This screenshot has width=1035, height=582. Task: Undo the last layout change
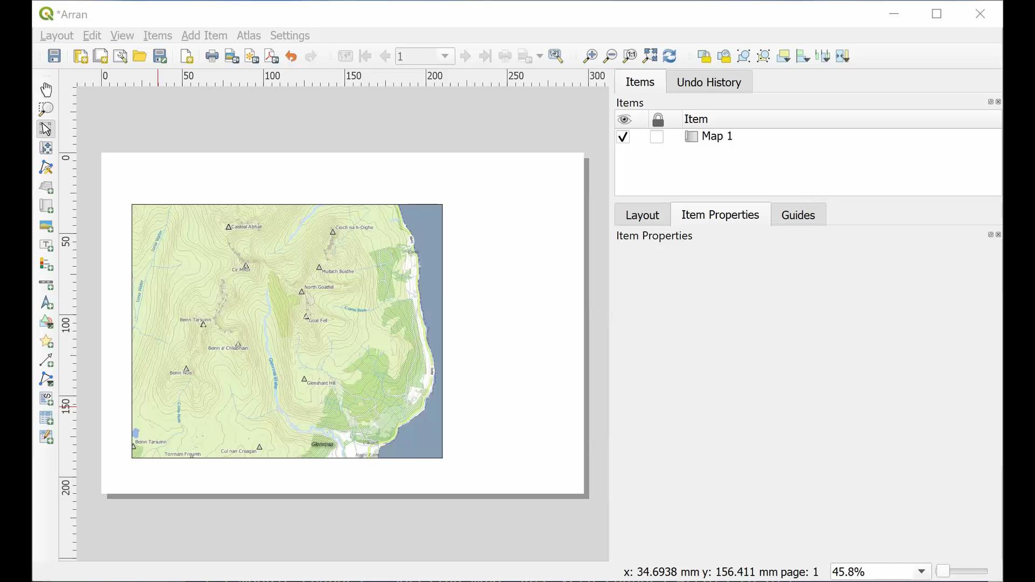tap(291, 56)
